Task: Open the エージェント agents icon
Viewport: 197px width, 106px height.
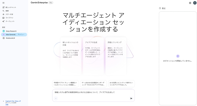Action: tap(3, 21)
